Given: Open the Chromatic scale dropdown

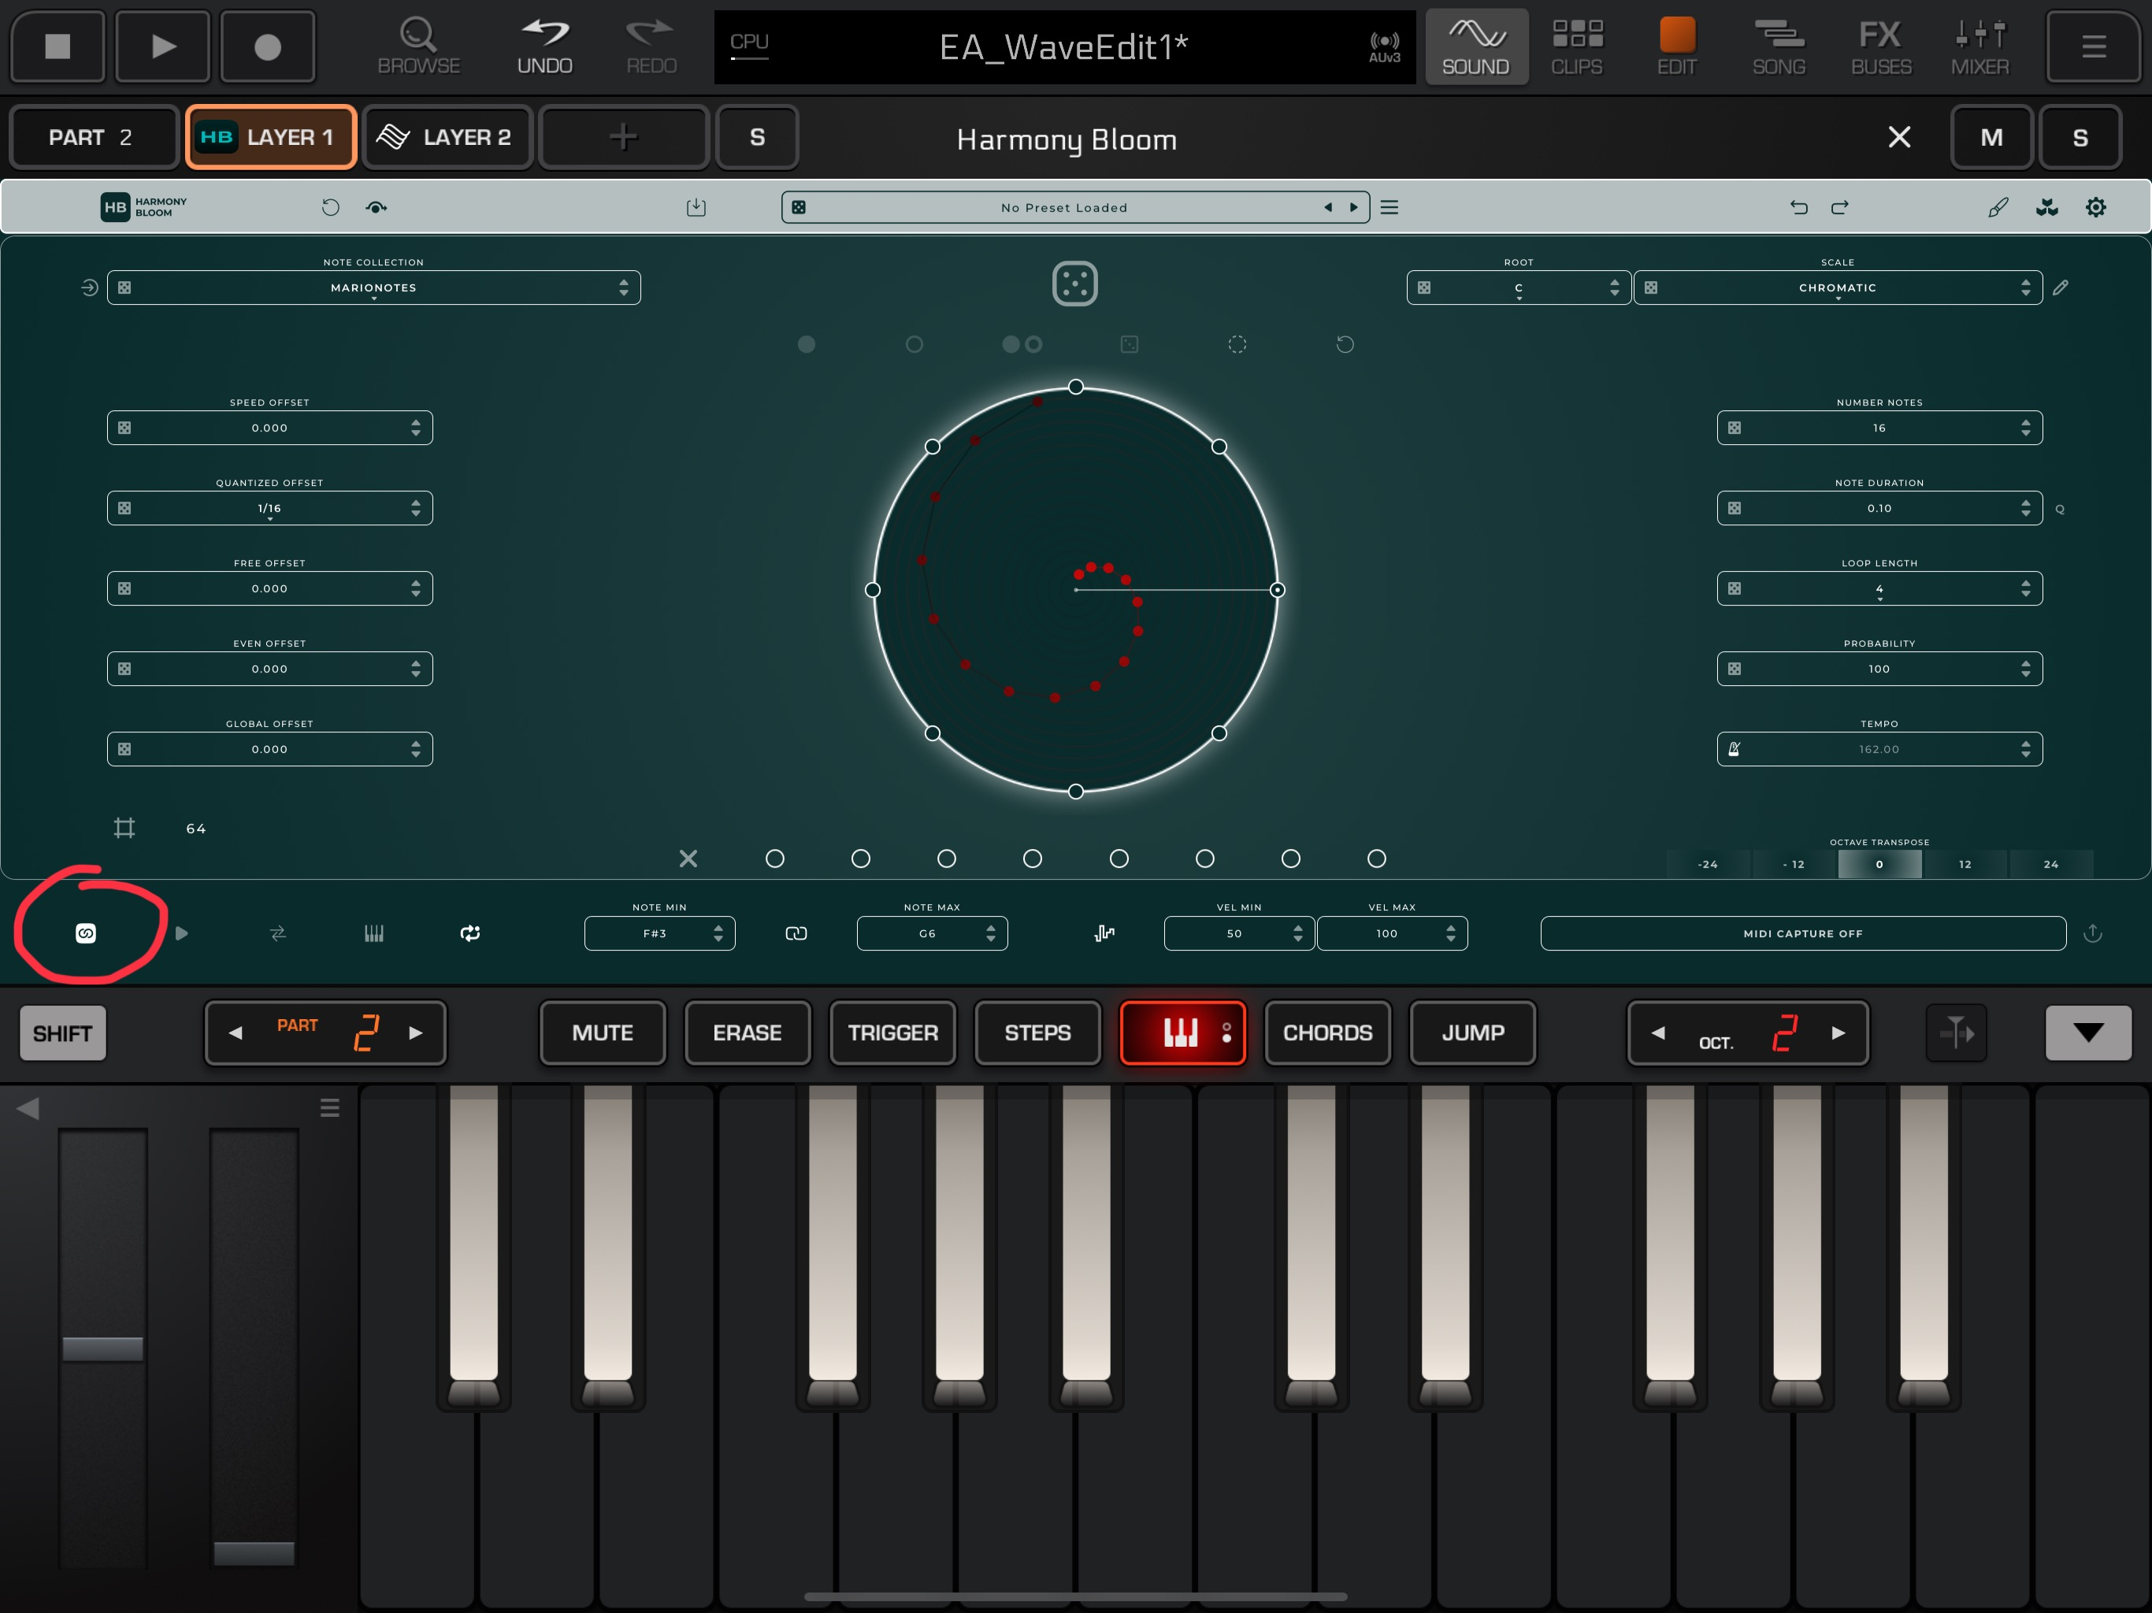Looking at the screenshot, I should pos(1837,288).
